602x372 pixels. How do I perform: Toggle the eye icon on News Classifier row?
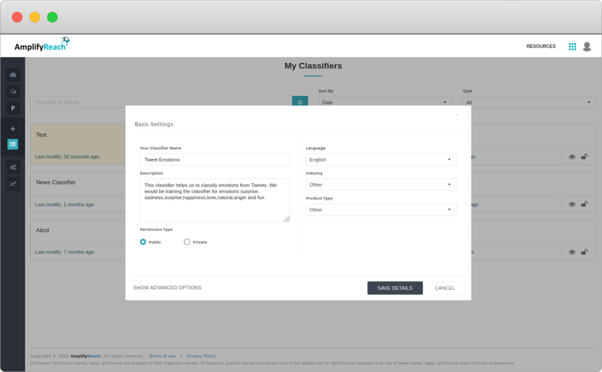(572, 205)
